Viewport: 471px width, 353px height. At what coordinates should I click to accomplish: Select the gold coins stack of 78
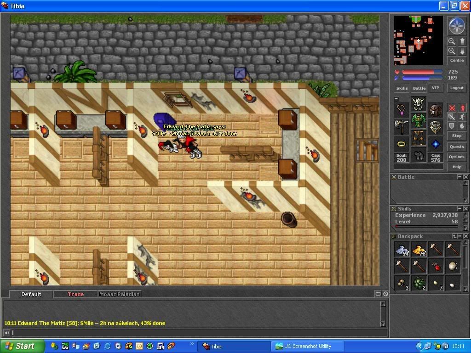(x=419, y=250)
